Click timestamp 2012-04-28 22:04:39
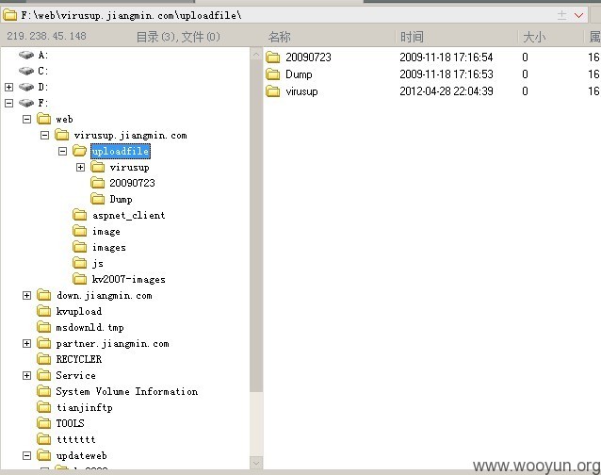This screenshot has height=475, width=601. [x=447, y=91]
